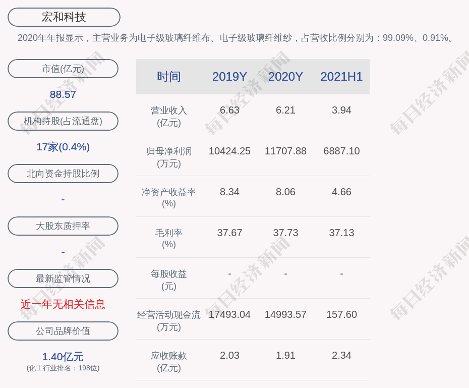Click the 2021H1 应收账款 value 2.34
The width and height of the screenshot is (469, 388).
tap(341, 355)
